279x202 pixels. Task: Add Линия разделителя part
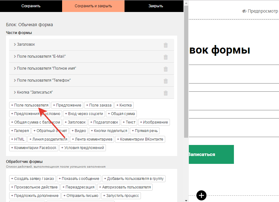48,139
